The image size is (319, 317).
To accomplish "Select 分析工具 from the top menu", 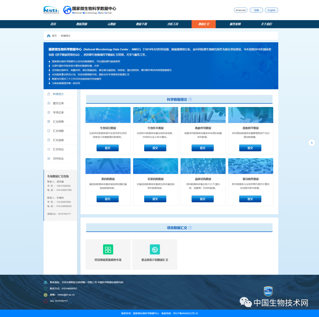I will point(173,24).
